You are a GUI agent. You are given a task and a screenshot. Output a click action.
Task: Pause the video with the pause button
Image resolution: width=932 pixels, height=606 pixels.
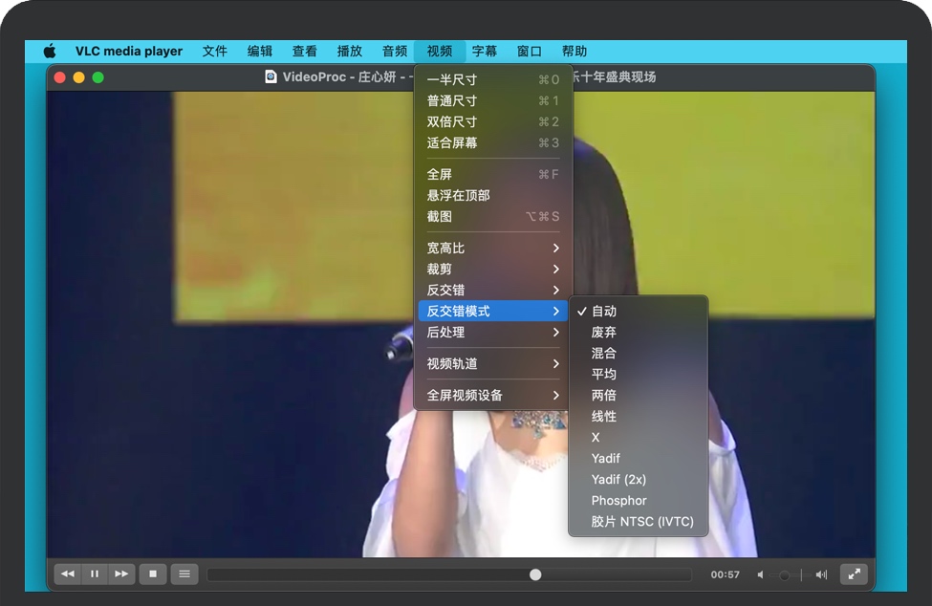click(x=94, y=574)
